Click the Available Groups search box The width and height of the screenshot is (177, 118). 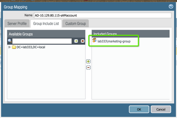tap(42, 41)
